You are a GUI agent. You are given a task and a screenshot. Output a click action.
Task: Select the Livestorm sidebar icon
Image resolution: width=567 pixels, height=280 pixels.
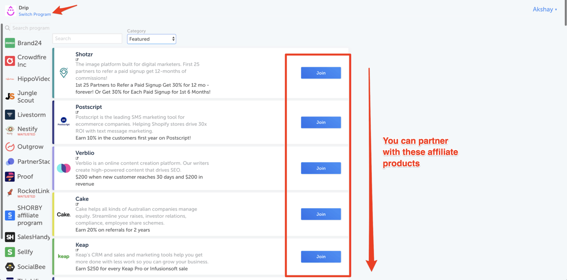[x=9, y=115]
